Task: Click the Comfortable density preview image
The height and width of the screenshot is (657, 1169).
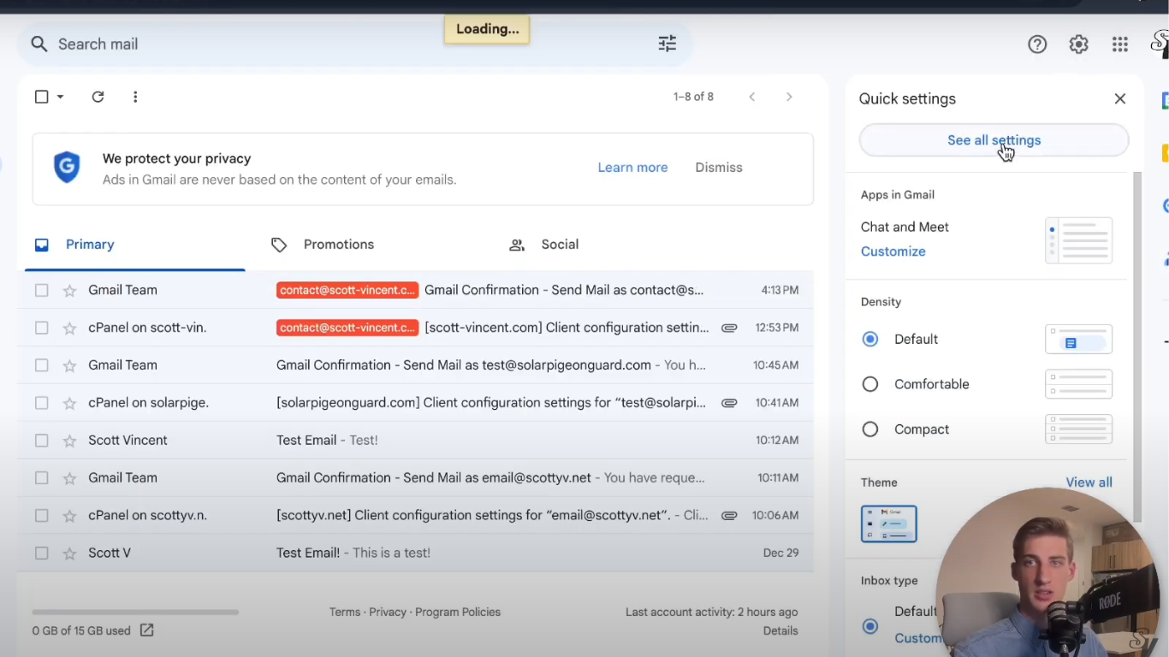Action: (1078, 384)
